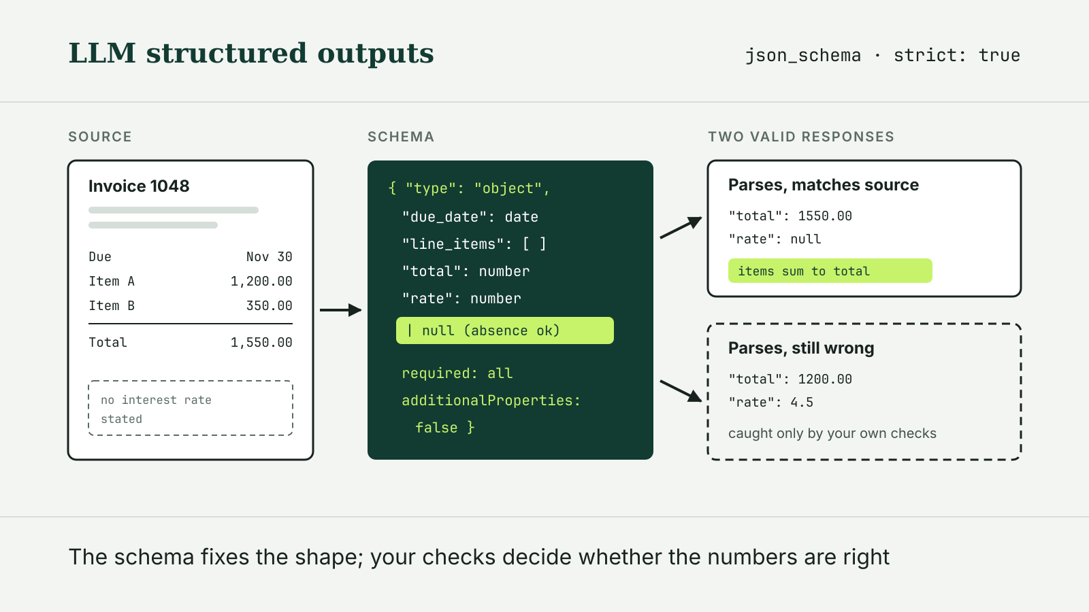Click the '"due_date": date' schema line
Viewport: 1089px width, 612px height.
tap(470, 217)
